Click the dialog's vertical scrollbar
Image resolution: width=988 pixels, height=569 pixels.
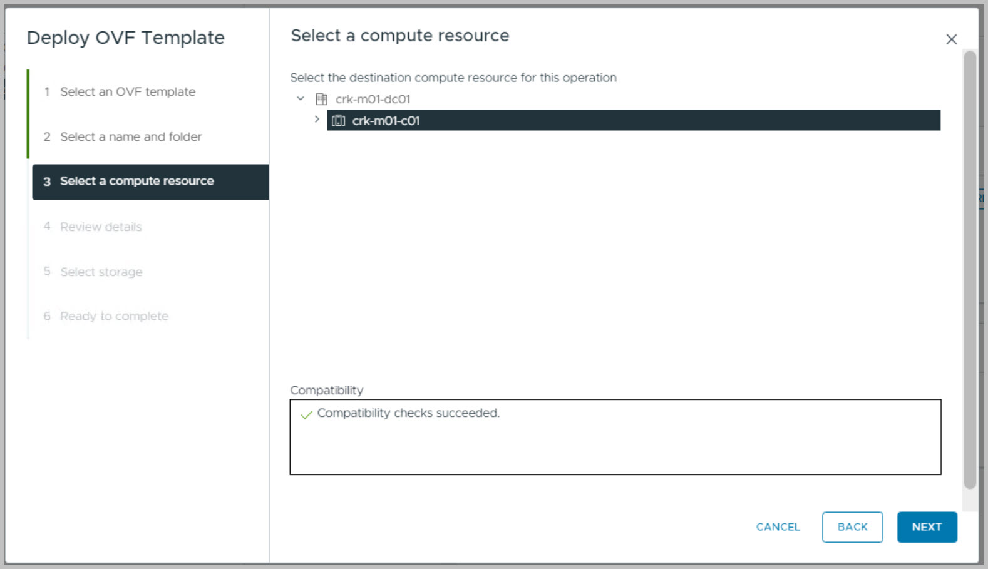coord(969,269)
